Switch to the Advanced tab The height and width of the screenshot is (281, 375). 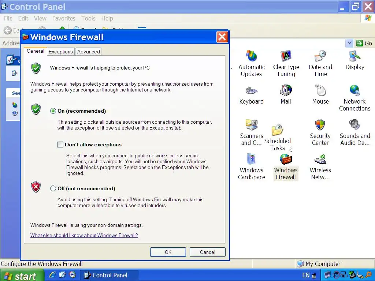click(x=89, y=52)
